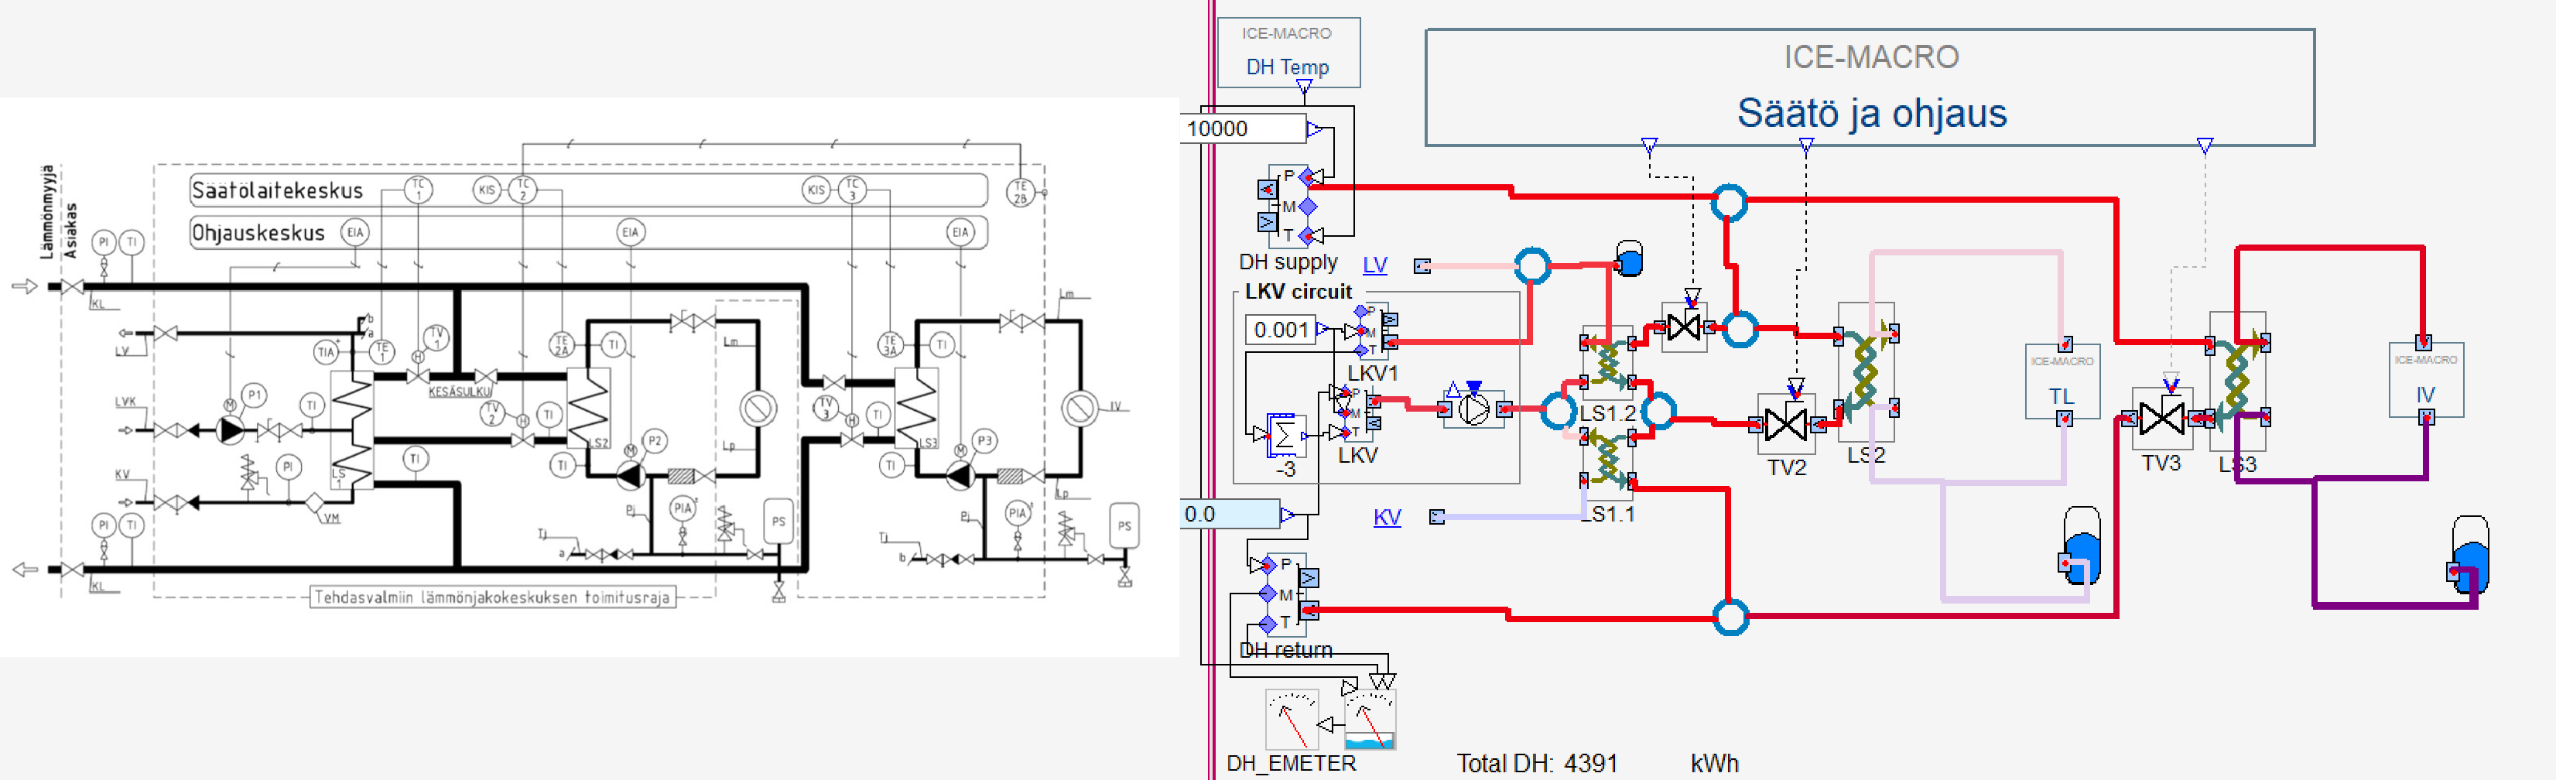Open the DH Temp ICE-MACRO block
The width and height of the screenshot is (2556, 780).
1288,53
